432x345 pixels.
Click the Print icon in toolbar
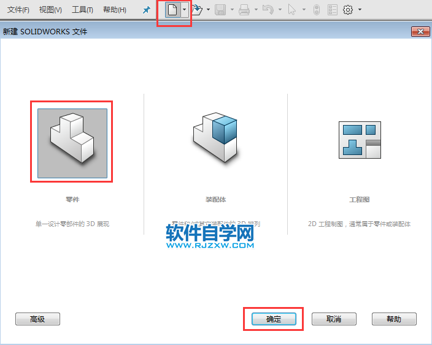click(x=244, y=10)
